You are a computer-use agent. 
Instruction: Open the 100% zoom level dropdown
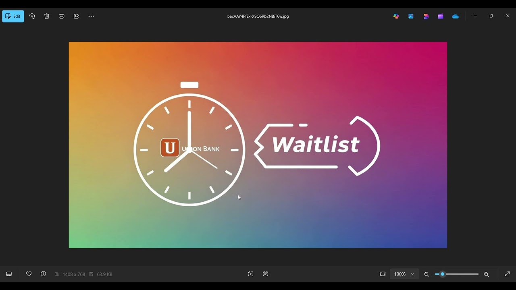point(404,274)
